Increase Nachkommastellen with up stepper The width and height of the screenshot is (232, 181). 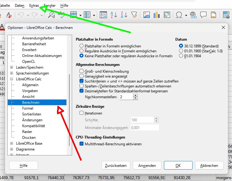pos(135,95)
